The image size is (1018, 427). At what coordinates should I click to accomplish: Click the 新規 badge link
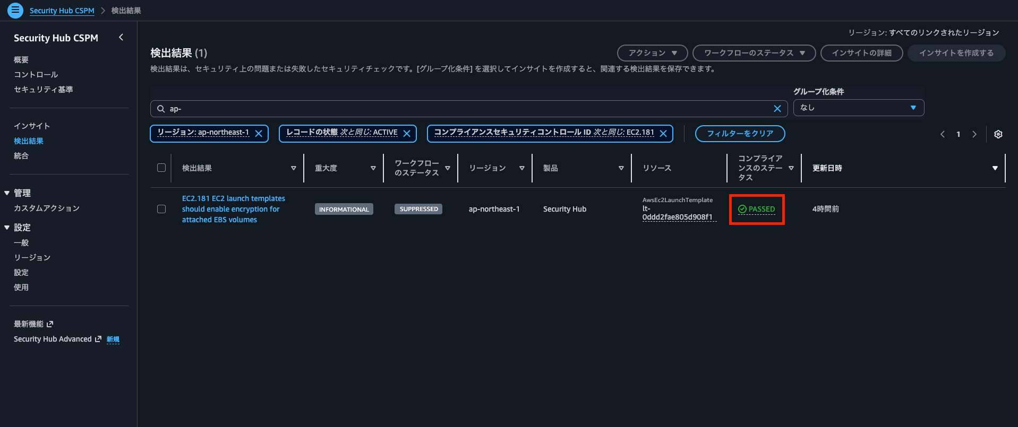coord(113,339)
